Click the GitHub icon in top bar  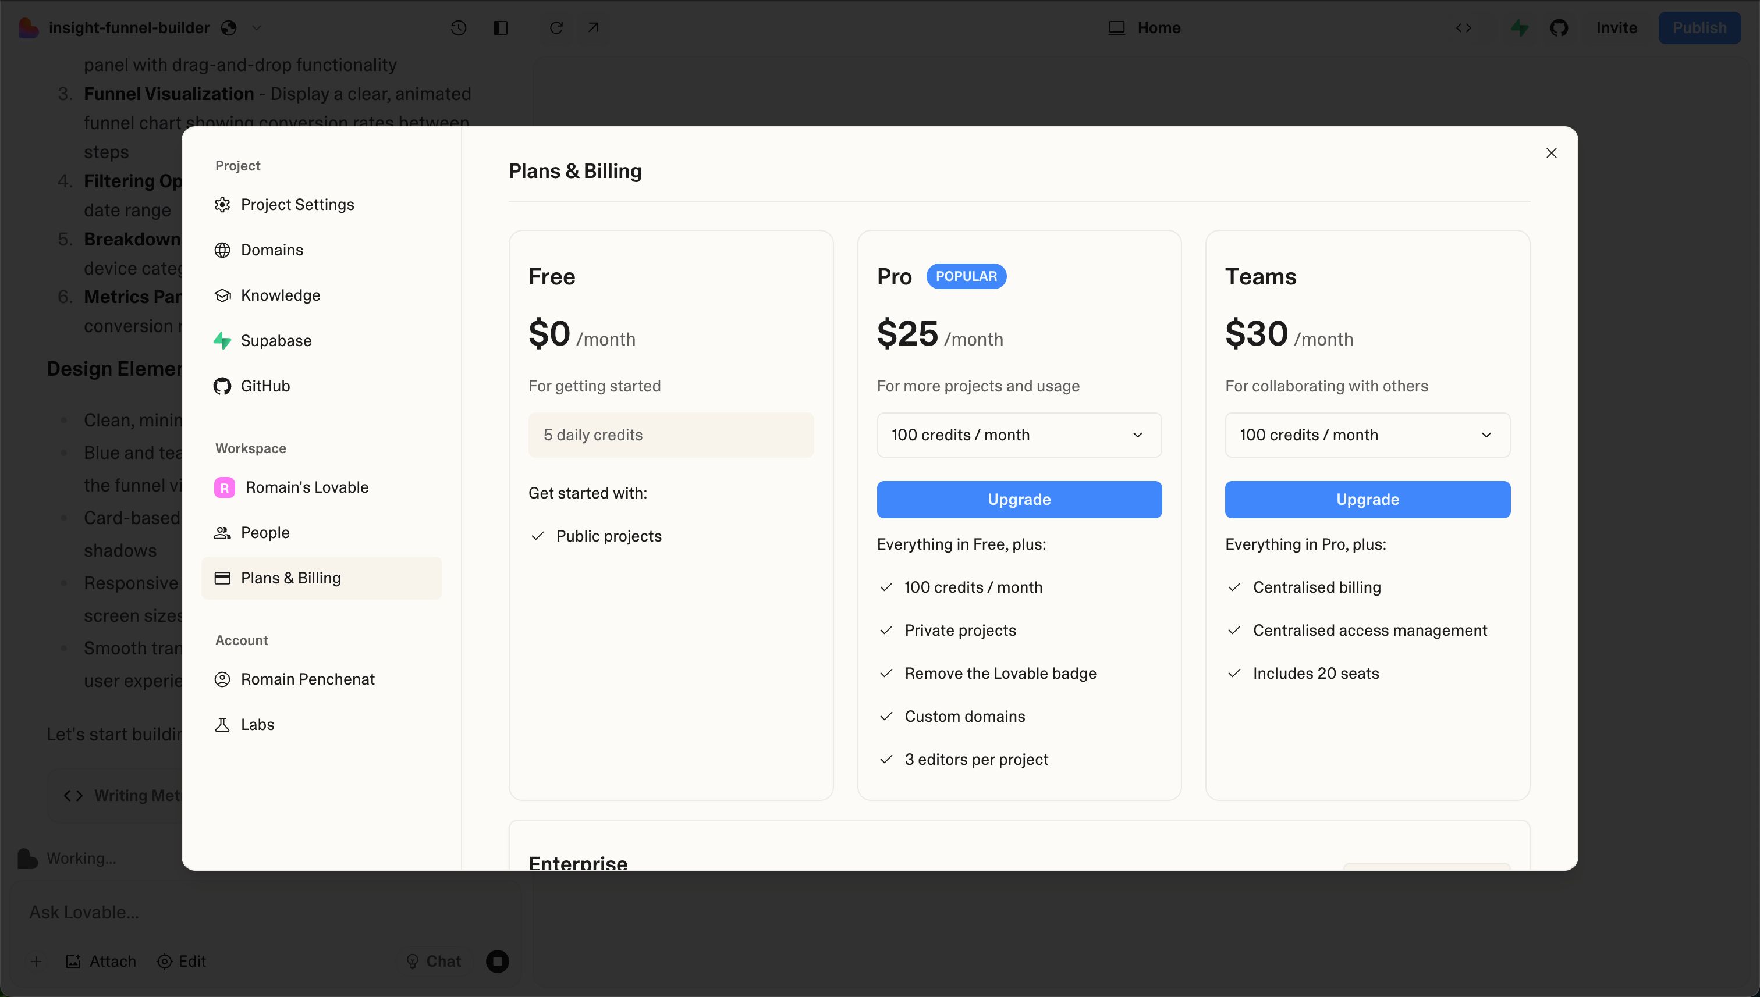click(x=1559, y=28)
